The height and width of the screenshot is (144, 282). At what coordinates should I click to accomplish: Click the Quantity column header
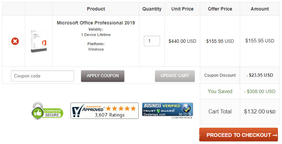click(x=152, y=9)
